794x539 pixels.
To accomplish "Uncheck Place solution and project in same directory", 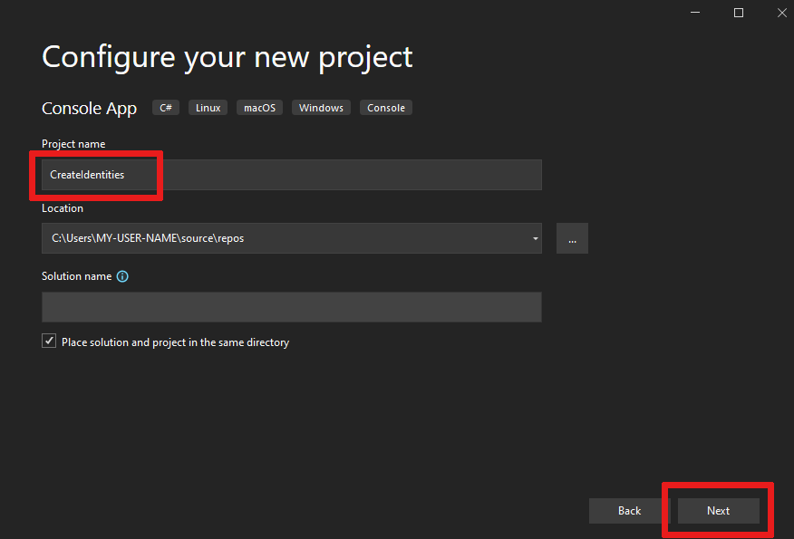I will [49, 342].
